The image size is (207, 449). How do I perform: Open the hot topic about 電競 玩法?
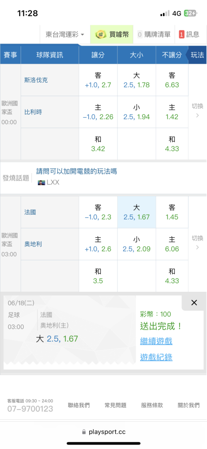(77, 172)
